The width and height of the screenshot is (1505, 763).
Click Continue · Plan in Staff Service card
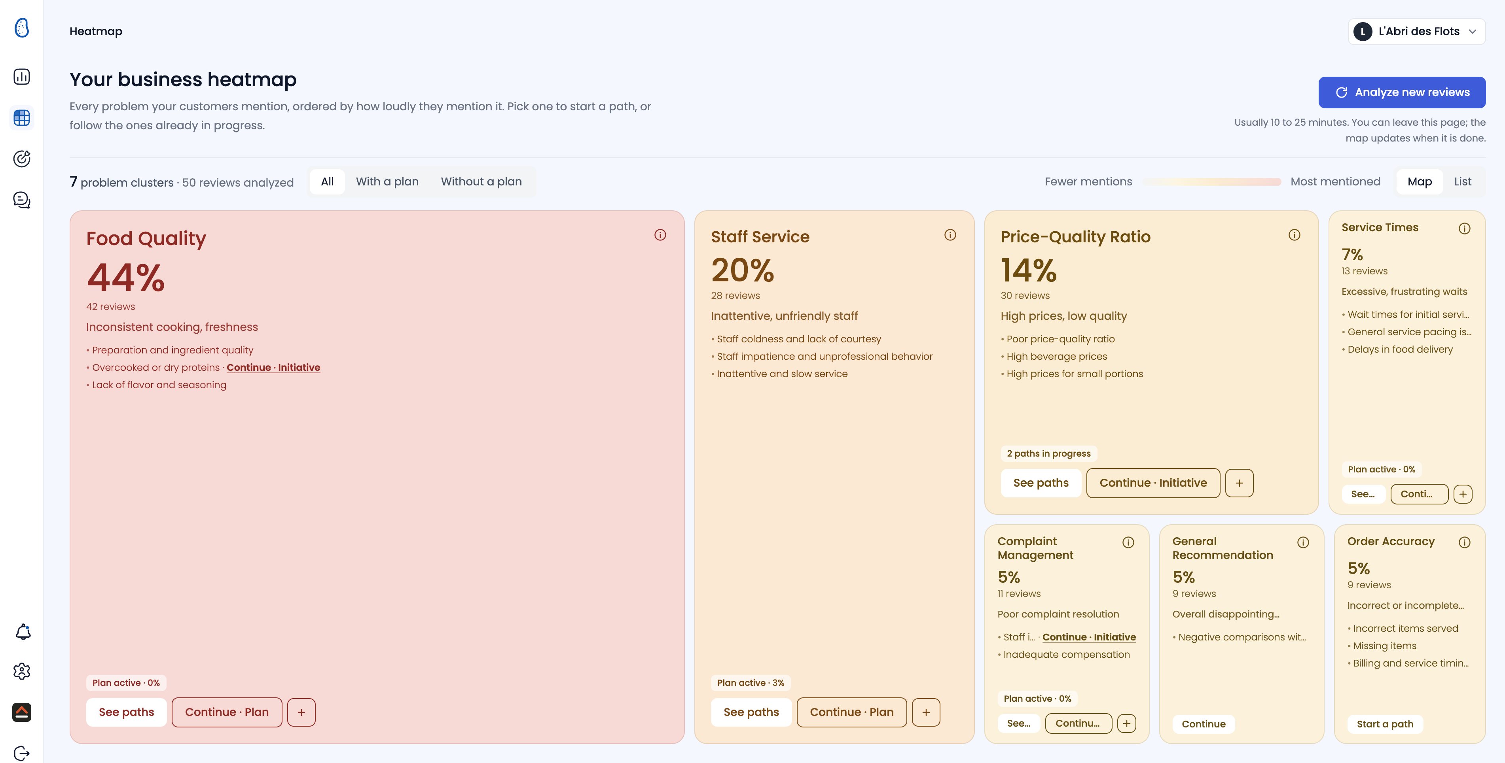852,712
